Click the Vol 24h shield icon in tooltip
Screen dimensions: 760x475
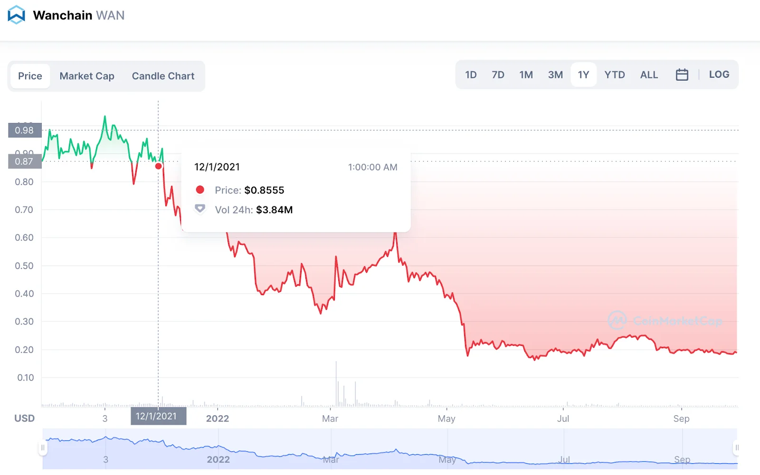(x=200, y=209)
